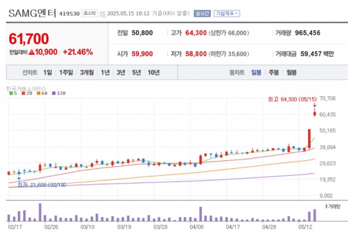This screenshot has height=243, width=348.
Task: Select the 1일 line chart period
Action: [47, 73]
